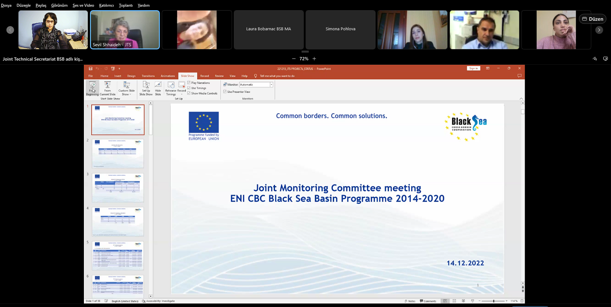Click the Düzen layout button
The width and height of the screenshot is (611, 307).
[x=592, y=19]
